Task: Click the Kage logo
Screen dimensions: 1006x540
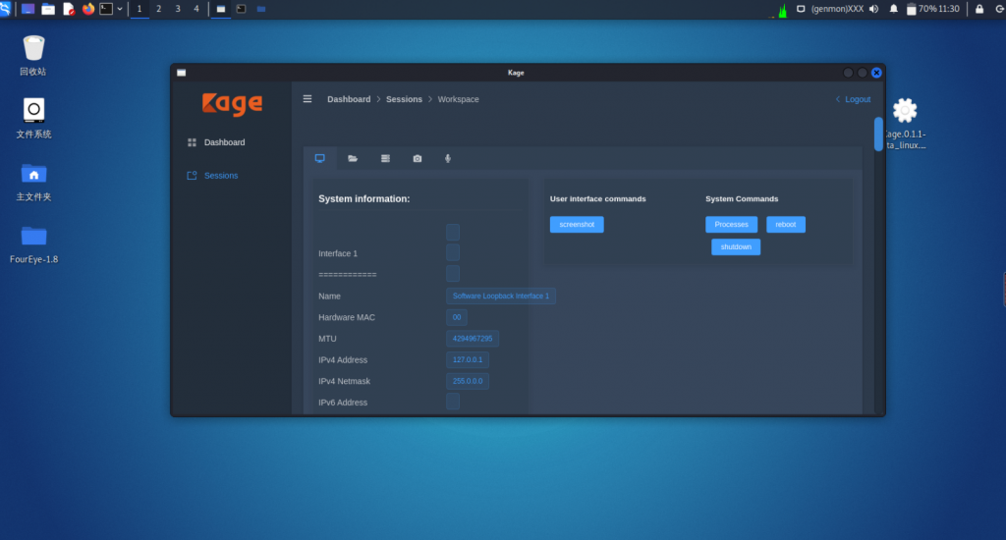Action: click(x=232, y=104)
